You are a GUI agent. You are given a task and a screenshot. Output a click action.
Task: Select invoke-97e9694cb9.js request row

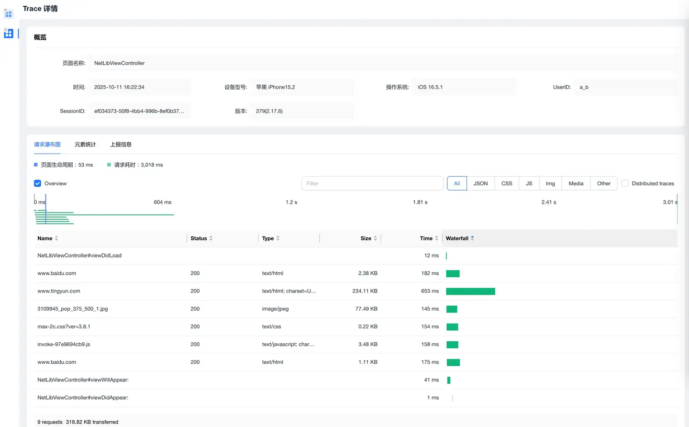[64, 345]
